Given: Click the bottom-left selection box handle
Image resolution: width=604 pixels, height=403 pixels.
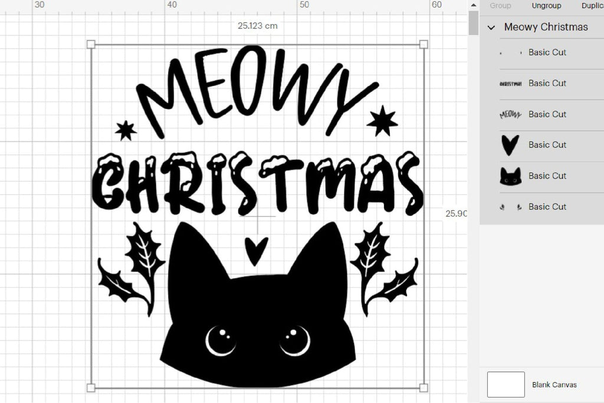Looking at the screenshot, I should (x=91, y=388).
